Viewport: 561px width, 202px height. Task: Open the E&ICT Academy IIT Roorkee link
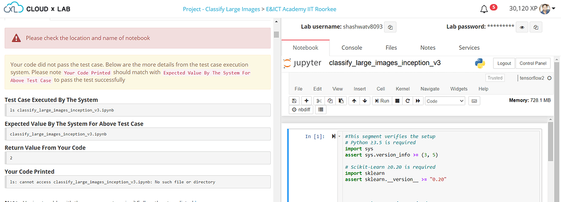pyautogui.click(x=301, y=9)
